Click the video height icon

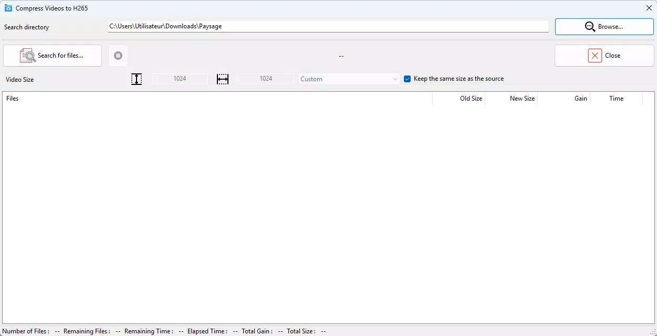(137, 79)
